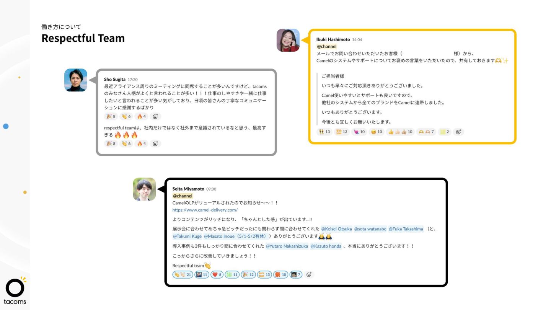Viewport: 551px width, 310px height.
Task: Click the add reaction icon under Seita Miyamoto's message
Action: tap(309, 274)
